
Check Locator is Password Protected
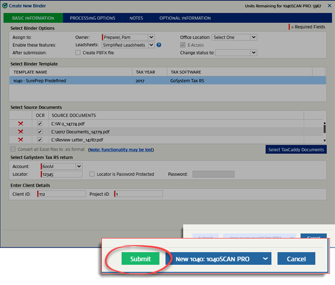[x=92, y=174]
